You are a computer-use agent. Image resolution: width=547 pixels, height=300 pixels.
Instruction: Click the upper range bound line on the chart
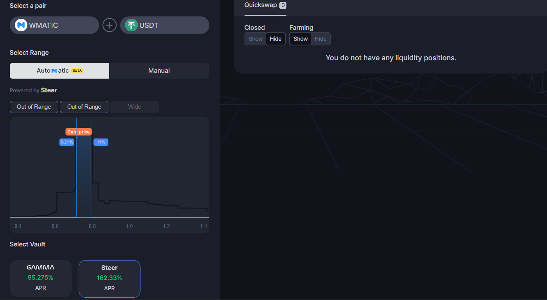click(x=90, y=176)
